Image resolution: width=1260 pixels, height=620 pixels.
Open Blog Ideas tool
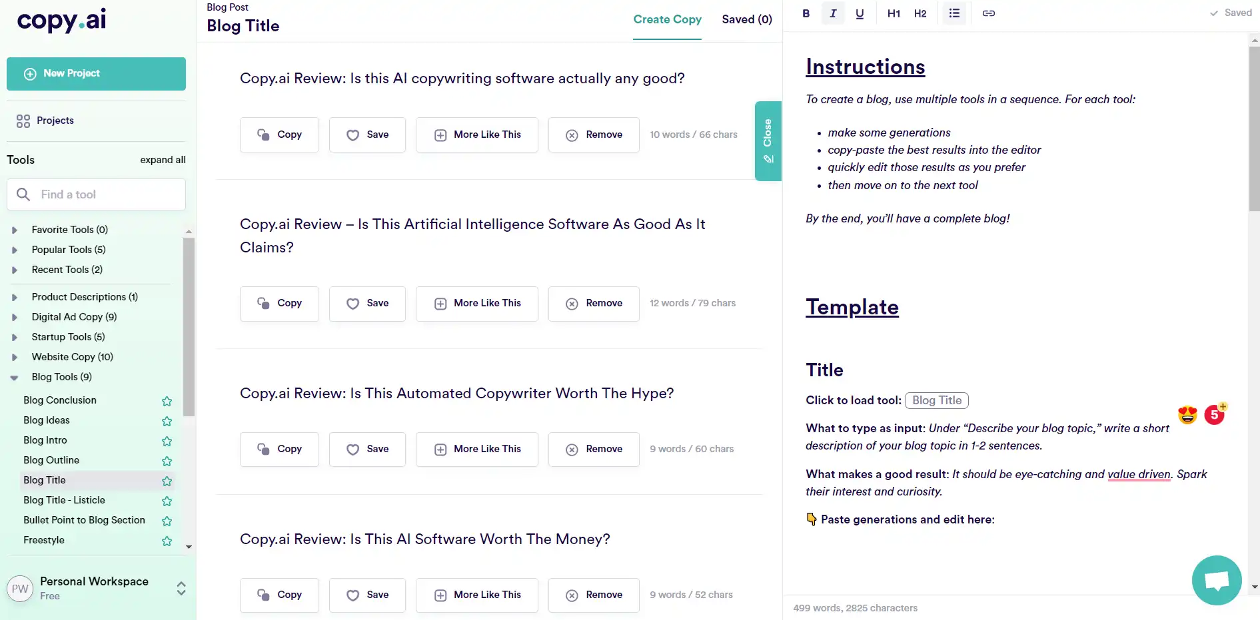[x=47, y=420]
